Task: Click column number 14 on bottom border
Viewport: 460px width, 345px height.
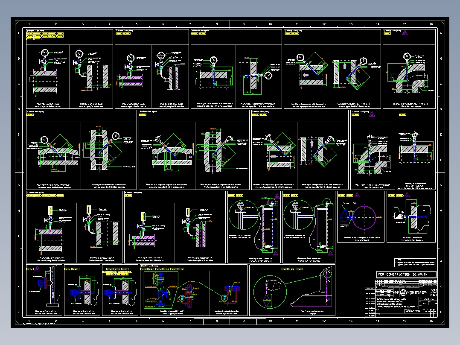Action: 378,321
